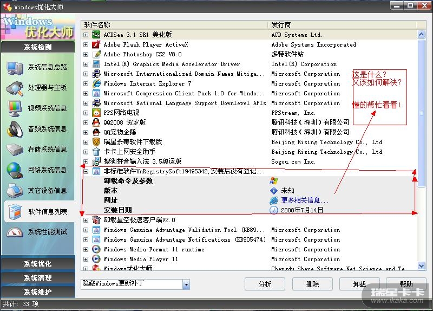Click the Intel Graphics Driver icon
This screenshot has height=311, width=433.
[96, 64]
